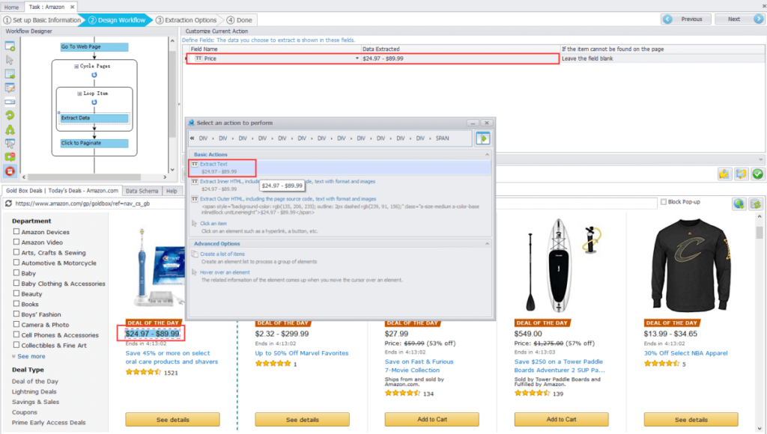Click the TT icon in Price field row
This screenshot has width=767, height=434.
(x=198, y=58)
